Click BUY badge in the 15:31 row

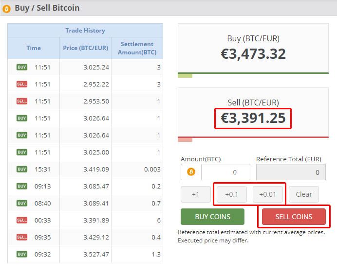22,169
